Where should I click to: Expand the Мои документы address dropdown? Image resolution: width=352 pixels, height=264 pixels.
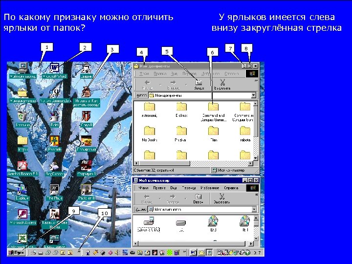click(253, 95)
